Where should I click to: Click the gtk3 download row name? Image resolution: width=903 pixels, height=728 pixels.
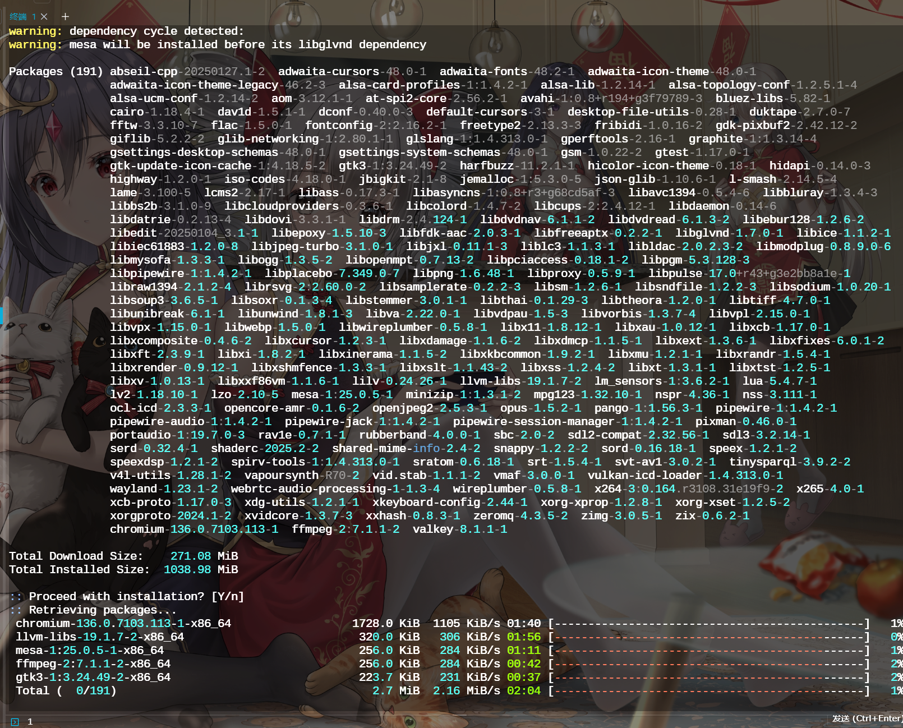[x=93, y=678]
